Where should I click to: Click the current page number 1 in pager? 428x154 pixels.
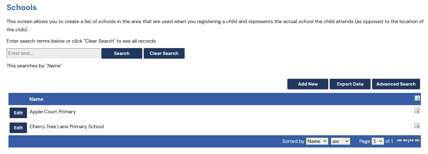[x=408, y=141]
